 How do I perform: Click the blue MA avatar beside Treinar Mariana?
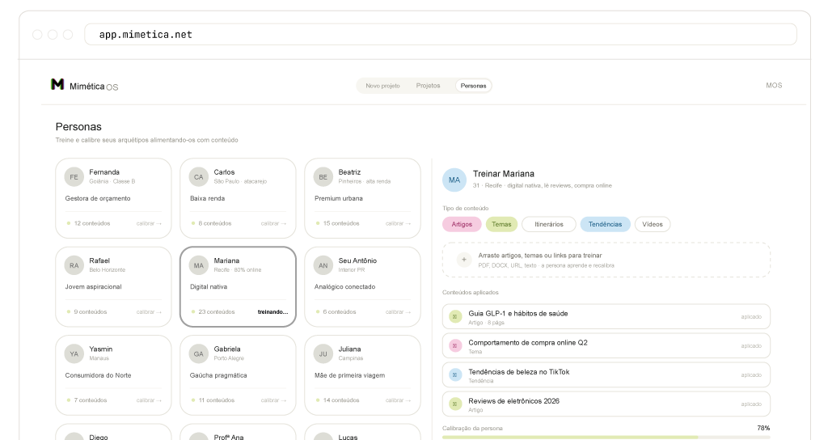click(x=454, y=180)
